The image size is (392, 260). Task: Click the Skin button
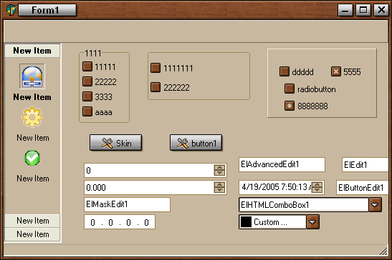(x=116, y=143)
